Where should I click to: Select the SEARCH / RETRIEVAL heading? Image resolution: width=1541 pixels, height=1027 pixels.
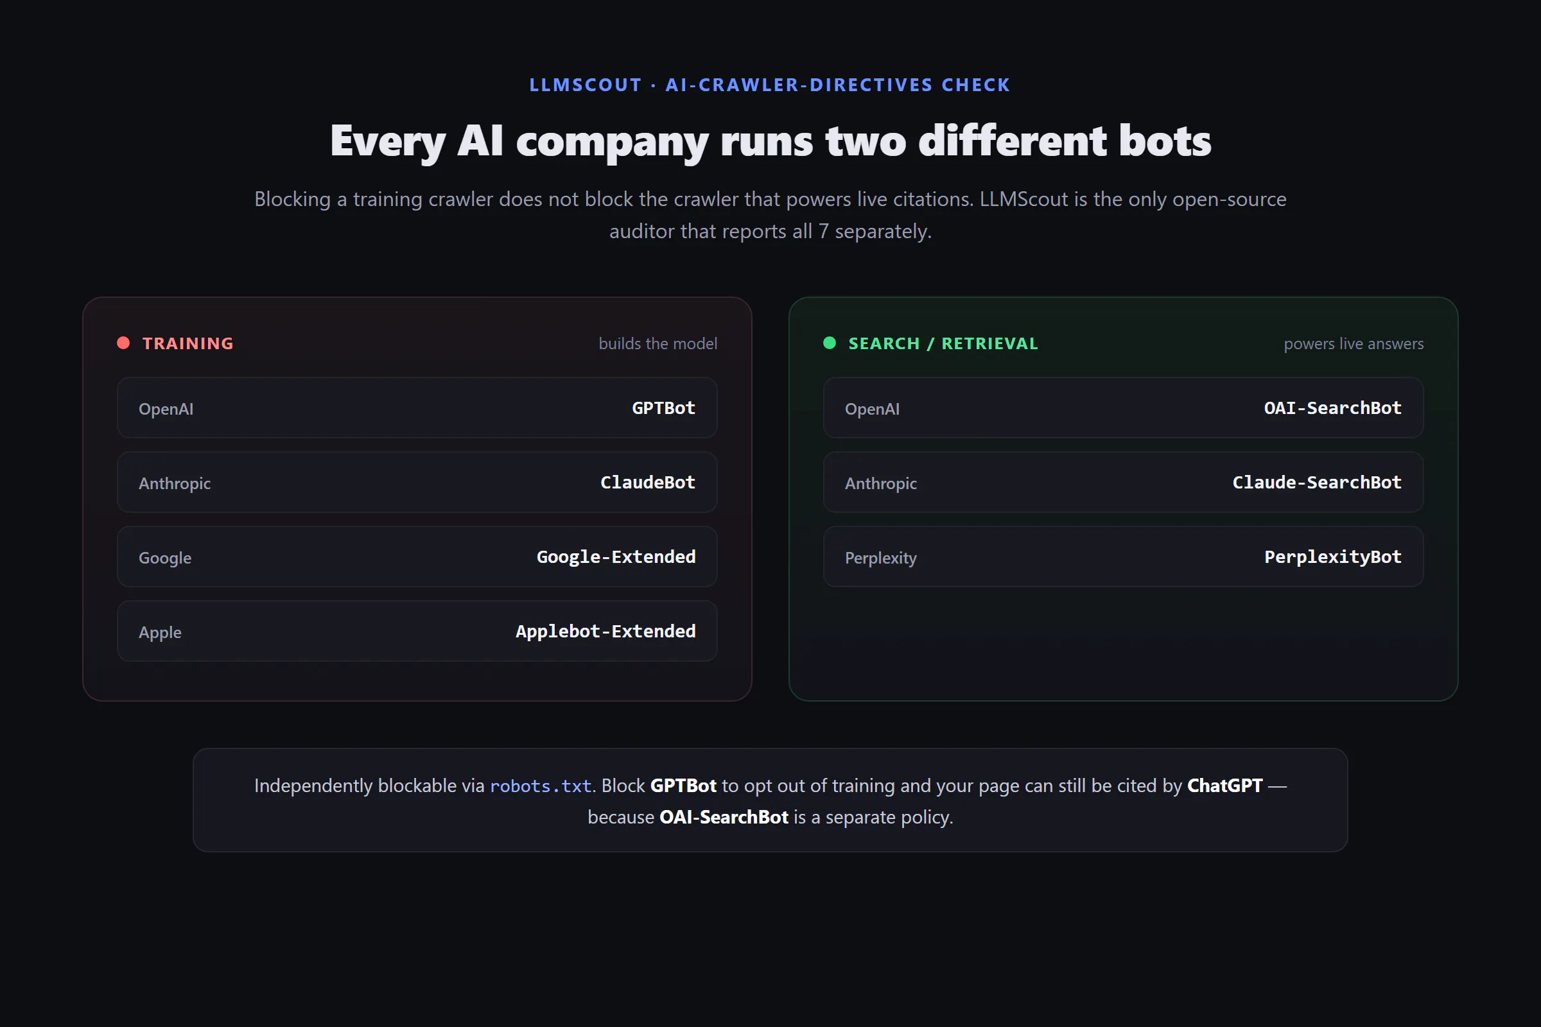[x=943, y=343]
